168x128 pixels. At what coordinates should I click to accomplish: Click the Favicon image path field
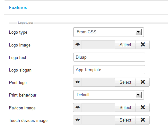pyautogui.click(x=98, y=107)
